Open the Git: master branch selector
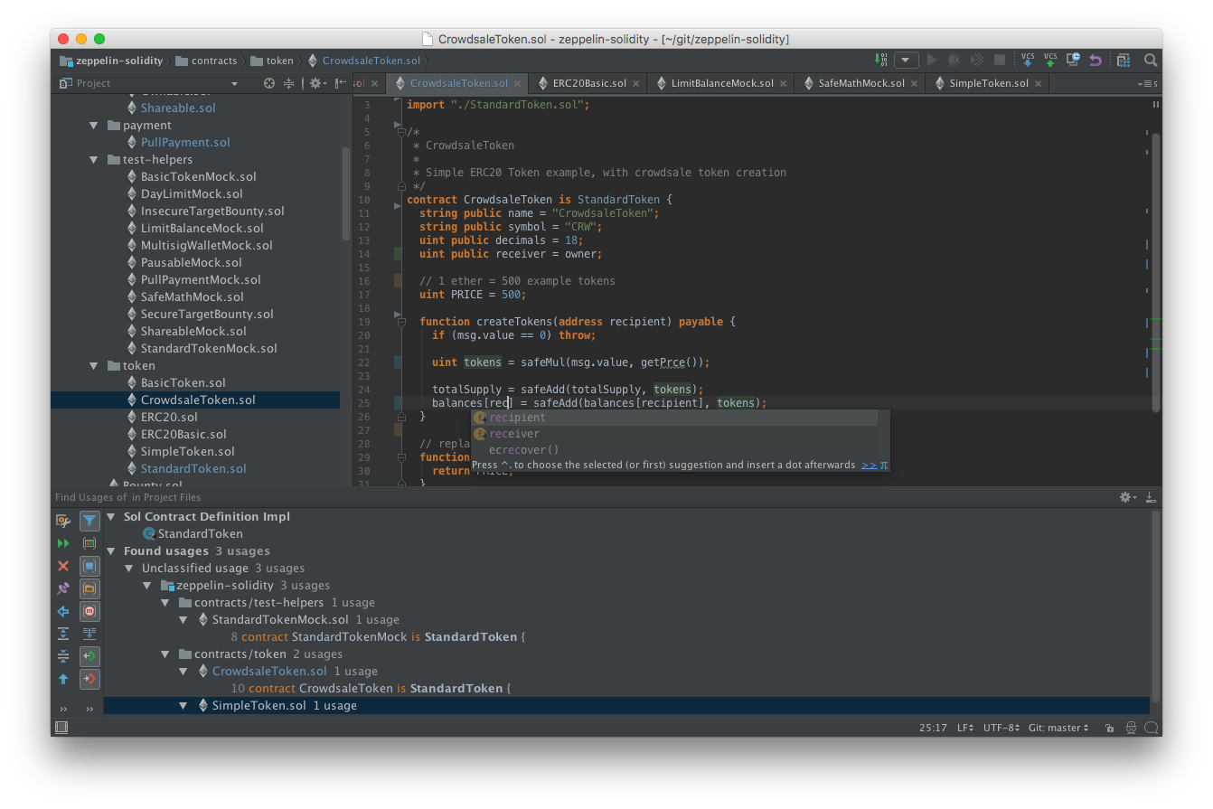The height and width of the screenshot is (809, 1213). 1058,728
